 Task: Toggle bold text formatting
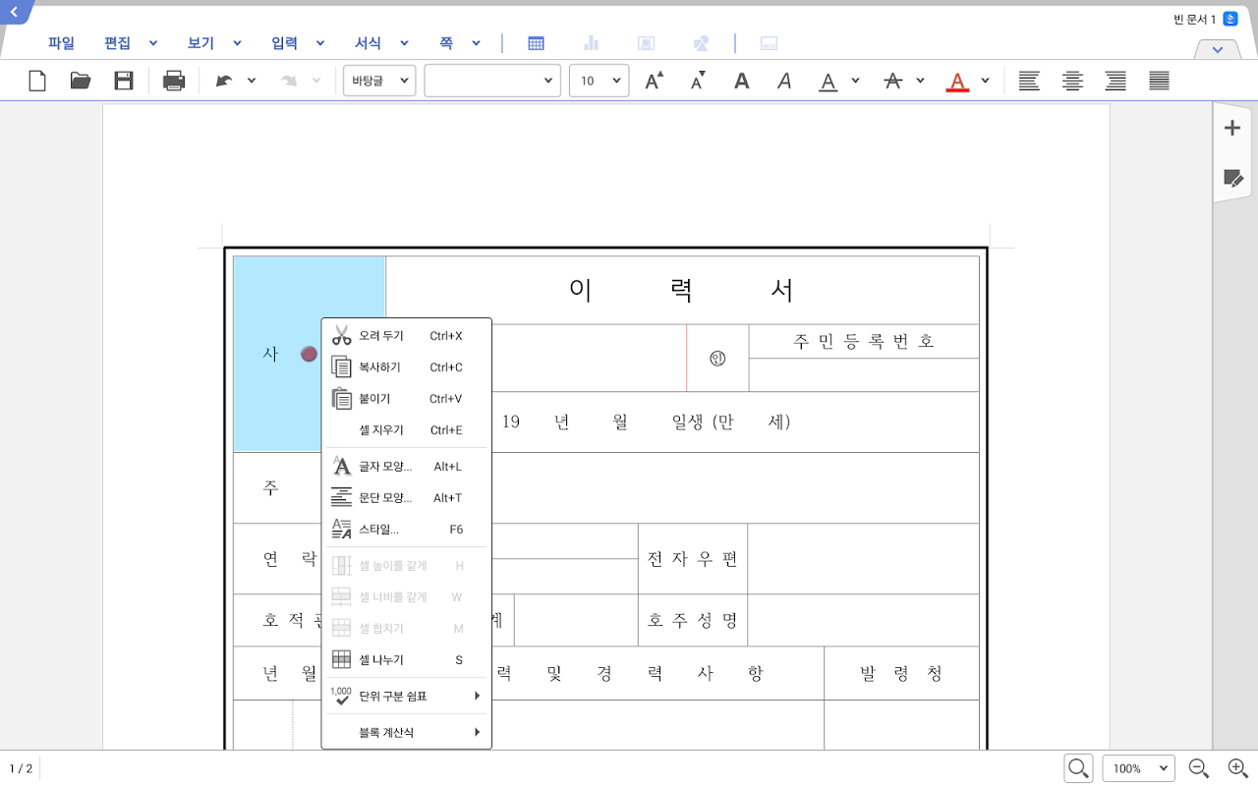[742, 81]
